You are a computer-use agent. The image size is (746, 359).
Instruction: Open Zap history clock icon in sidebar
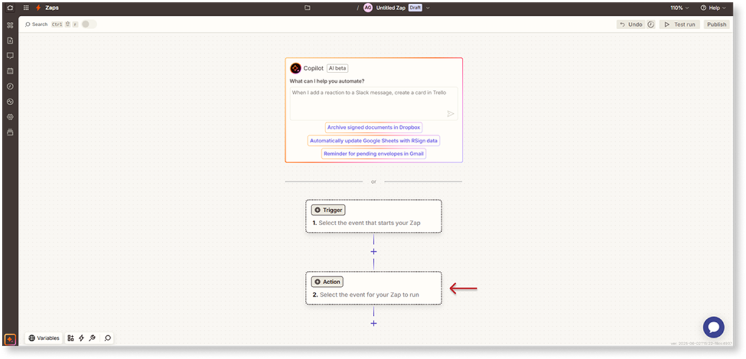[x=10, y=86]
